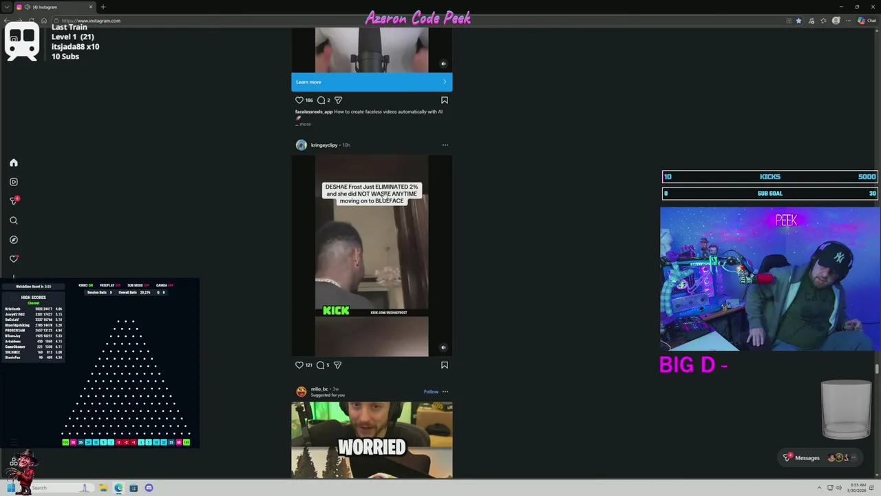
Task: Go back in the browser
Action: (x=8, y=21)
